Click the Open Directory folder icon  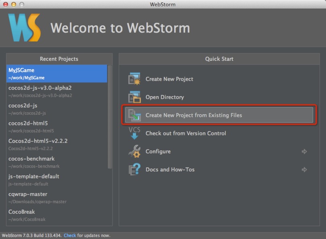point(134,97)
